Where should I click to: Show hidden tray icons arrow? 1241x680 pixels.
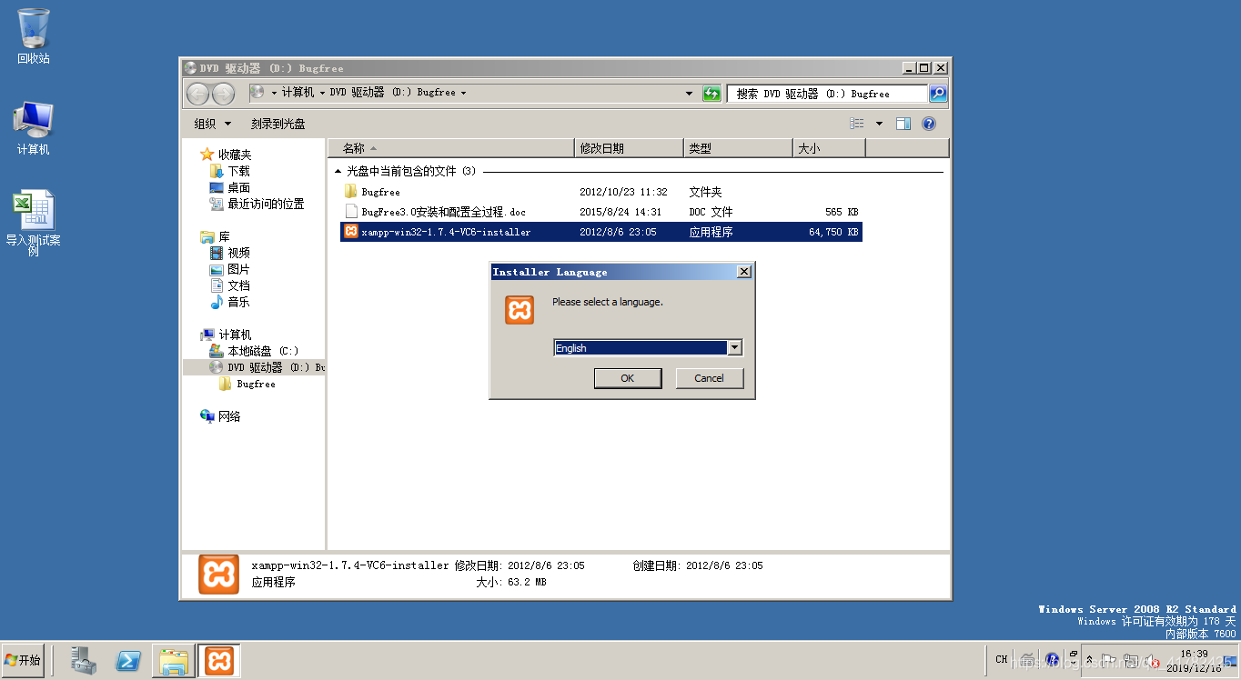[x=1090, y=660]
